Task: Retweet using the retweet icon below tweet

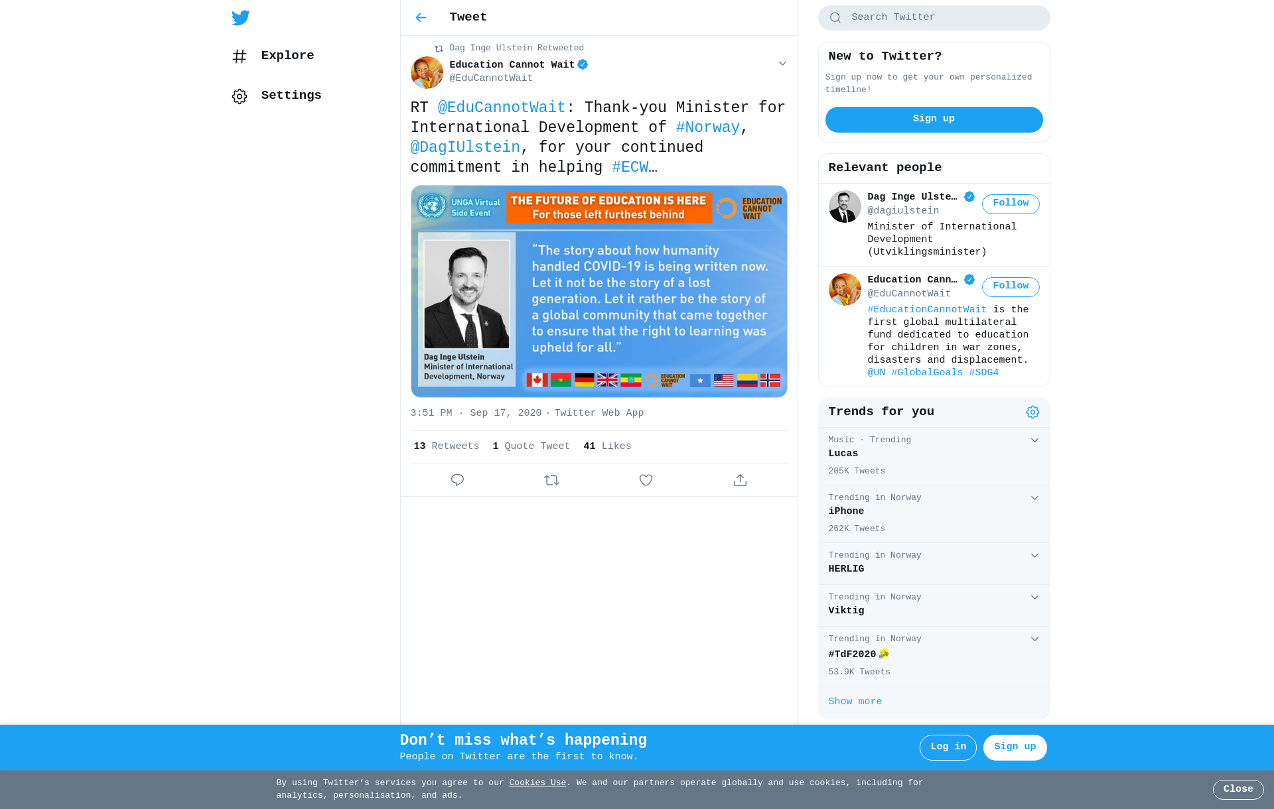Action: [x=551, y=480]
